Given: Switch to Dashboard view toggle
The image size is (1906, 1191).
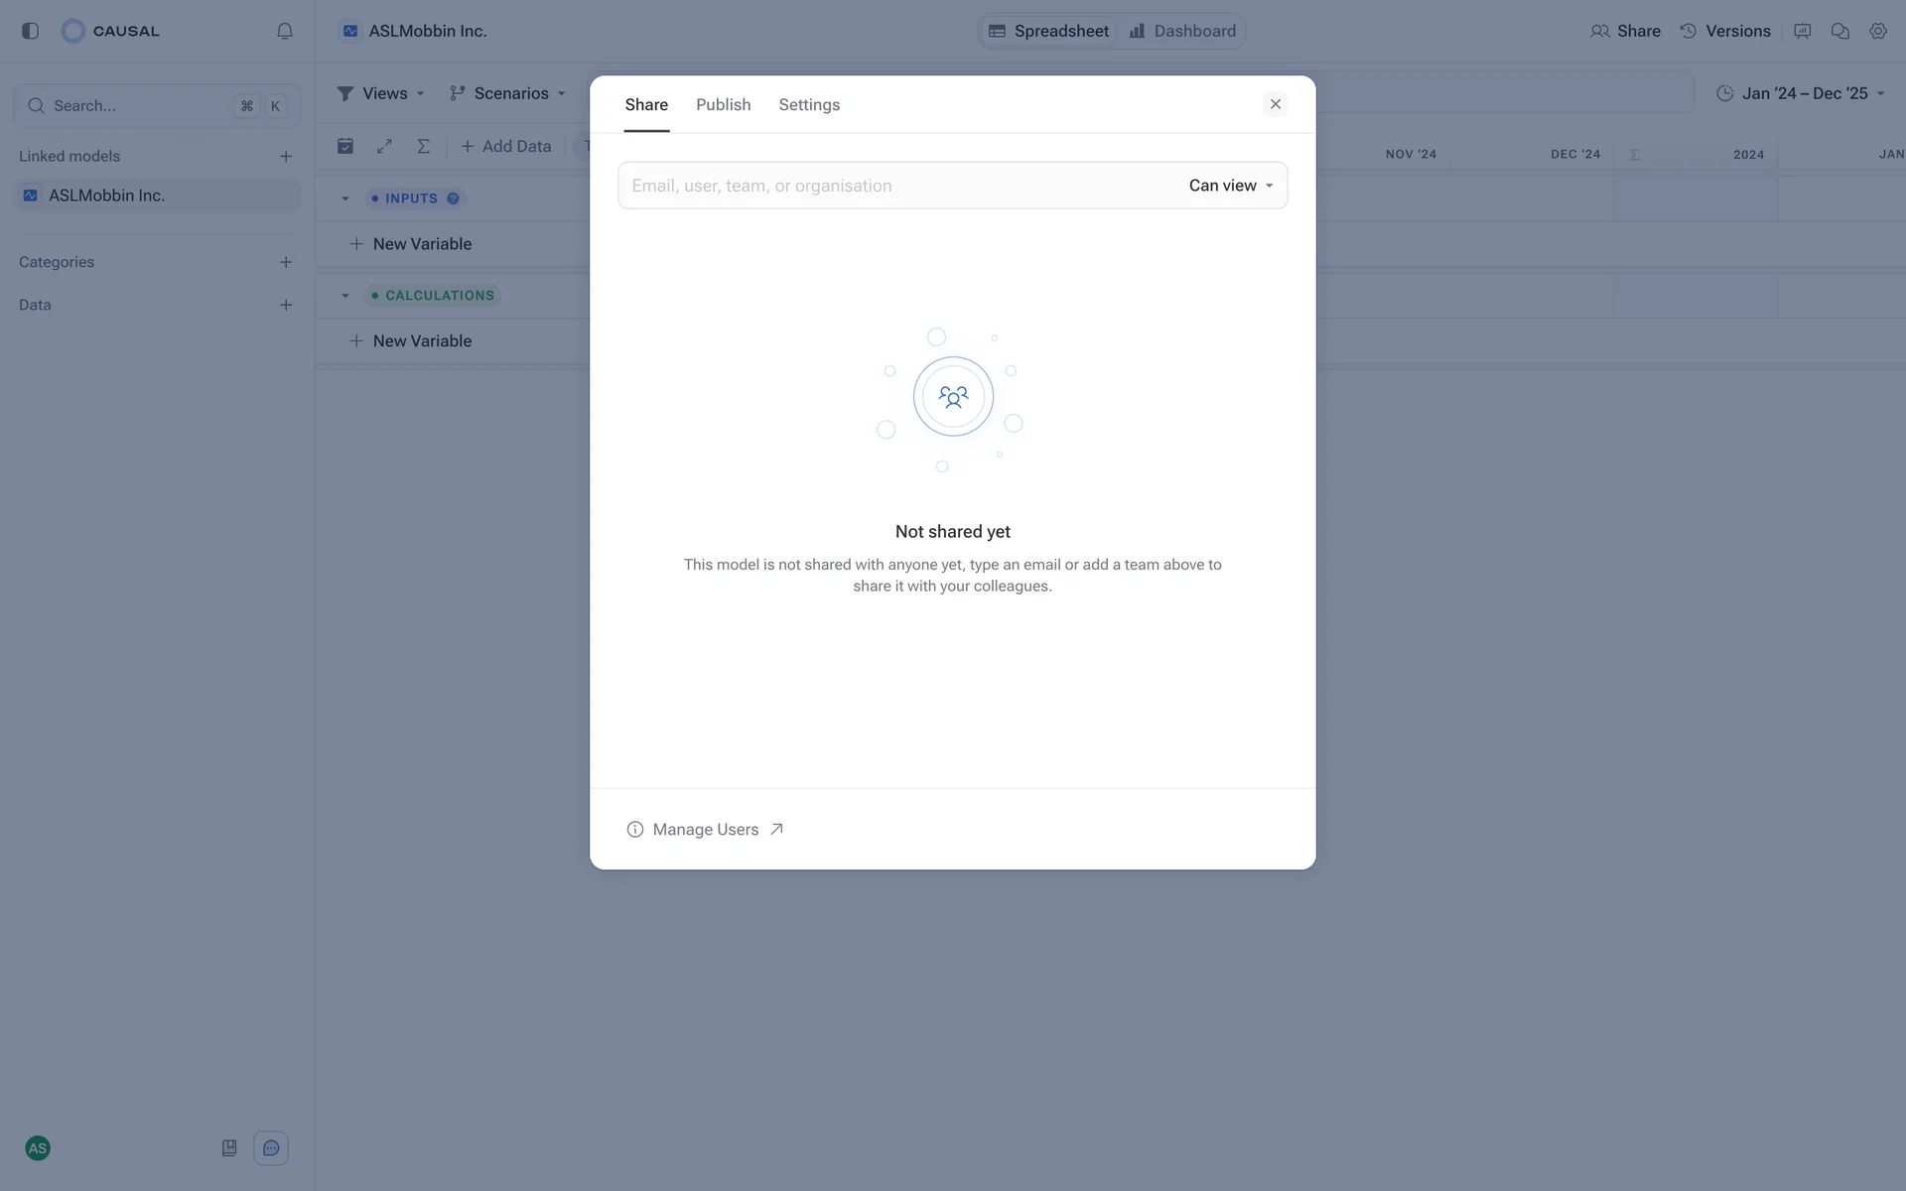Looking at the screenshot, I should (1182, 31).
